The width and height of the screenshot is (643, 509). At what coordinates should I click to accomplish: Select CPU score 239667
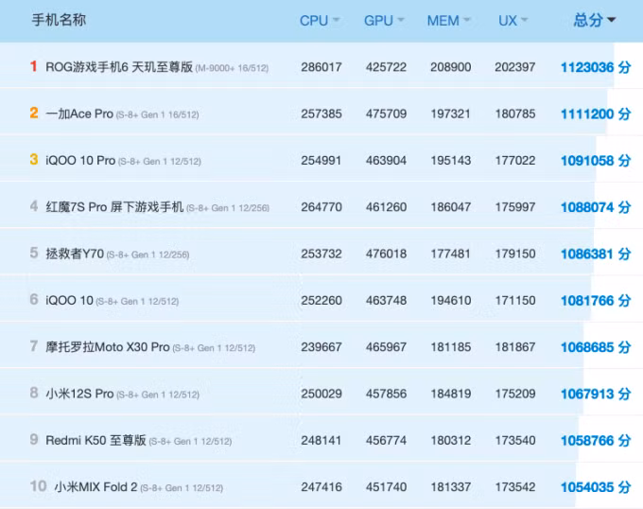click(321, 347)
